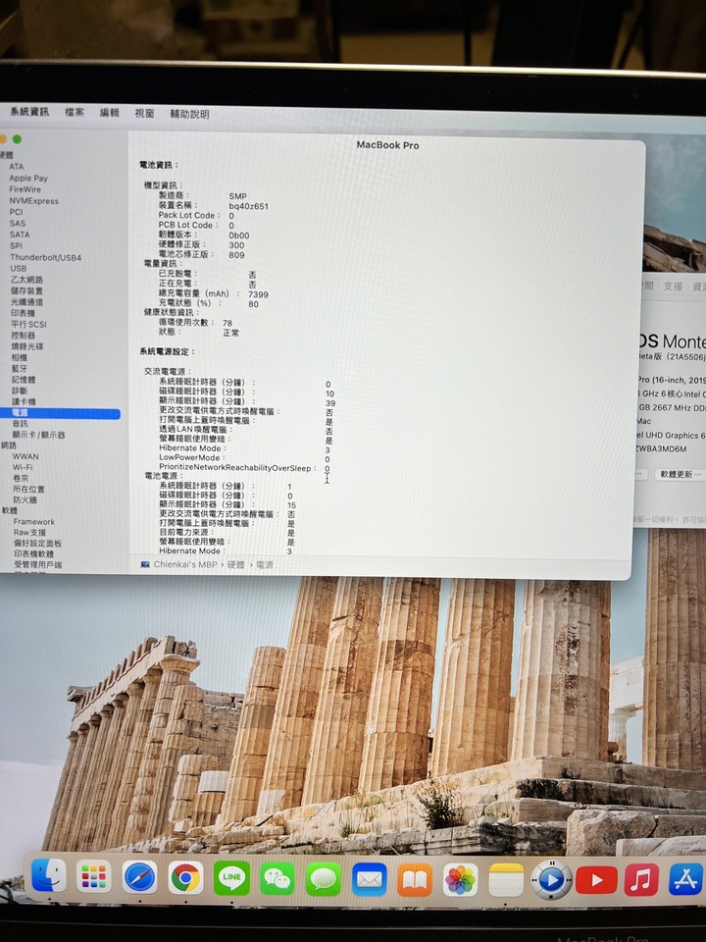Select 相機 in the sidebar

coord(20,357)
